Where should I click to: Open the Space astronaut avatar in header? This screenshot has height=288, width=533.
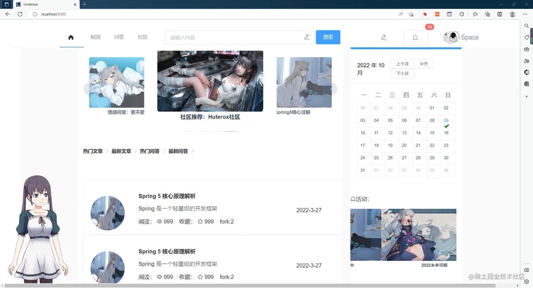pyautogui.click(x=451, y=37)
